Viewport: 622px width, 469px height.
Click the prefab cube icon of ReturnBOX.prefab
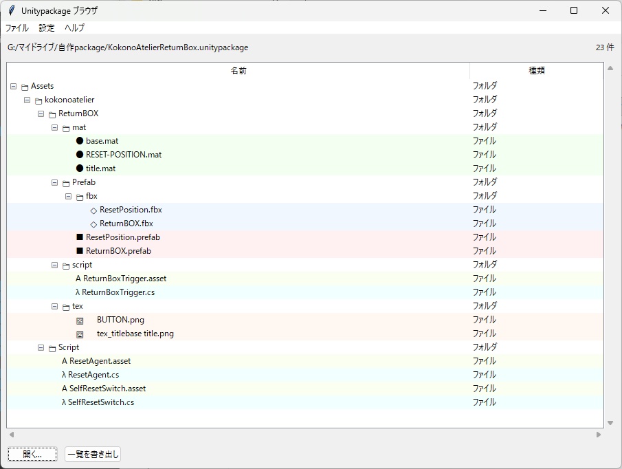pyautogui.click(x=78, y=251)
